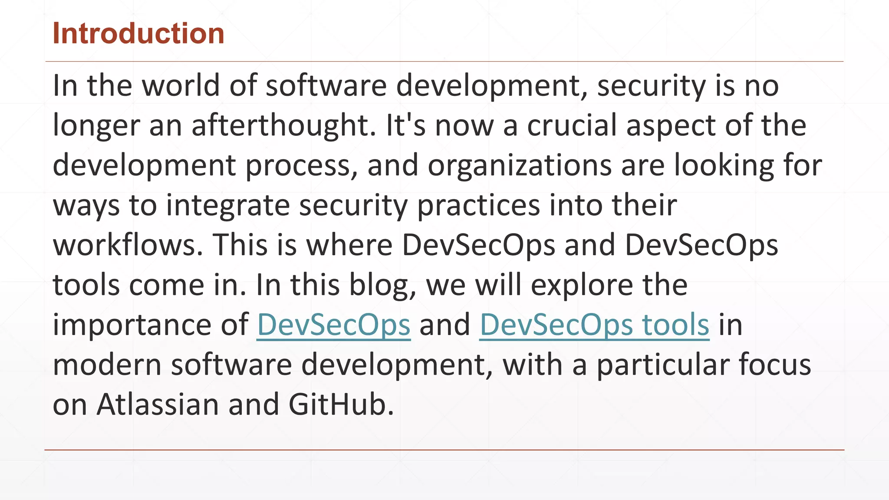The height and width of the screenshot is (500, 889).
Task: Open the DevSecOps tools hyperlink
Action: click(594, 325)
